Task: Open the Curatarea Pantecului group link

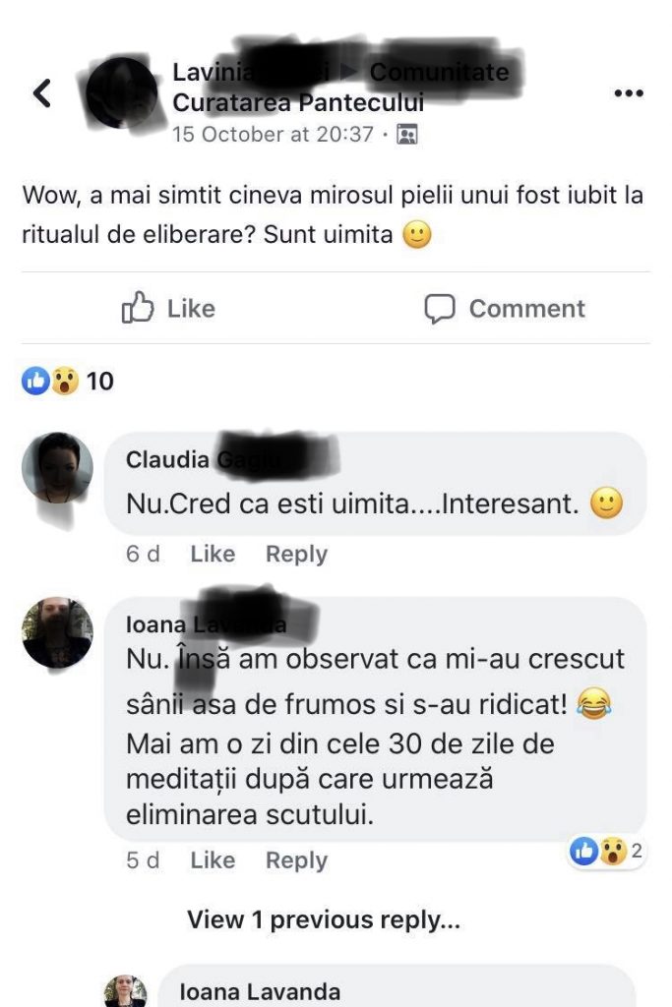Action: pyautogui.click(x=298, y=102)
